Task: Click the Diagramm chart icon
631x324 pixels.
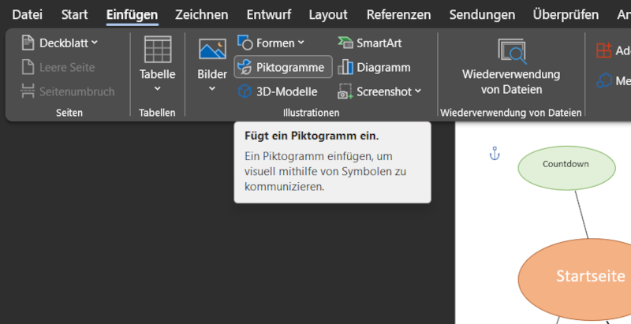Action: point(345,68)
